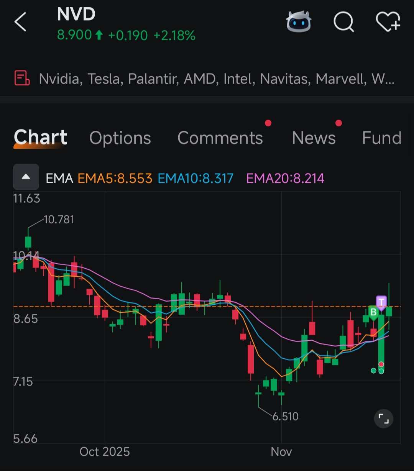This screenshot has height=471, width=414.
Task: Select the B buy marker on the chart
Action: point(373,312)
